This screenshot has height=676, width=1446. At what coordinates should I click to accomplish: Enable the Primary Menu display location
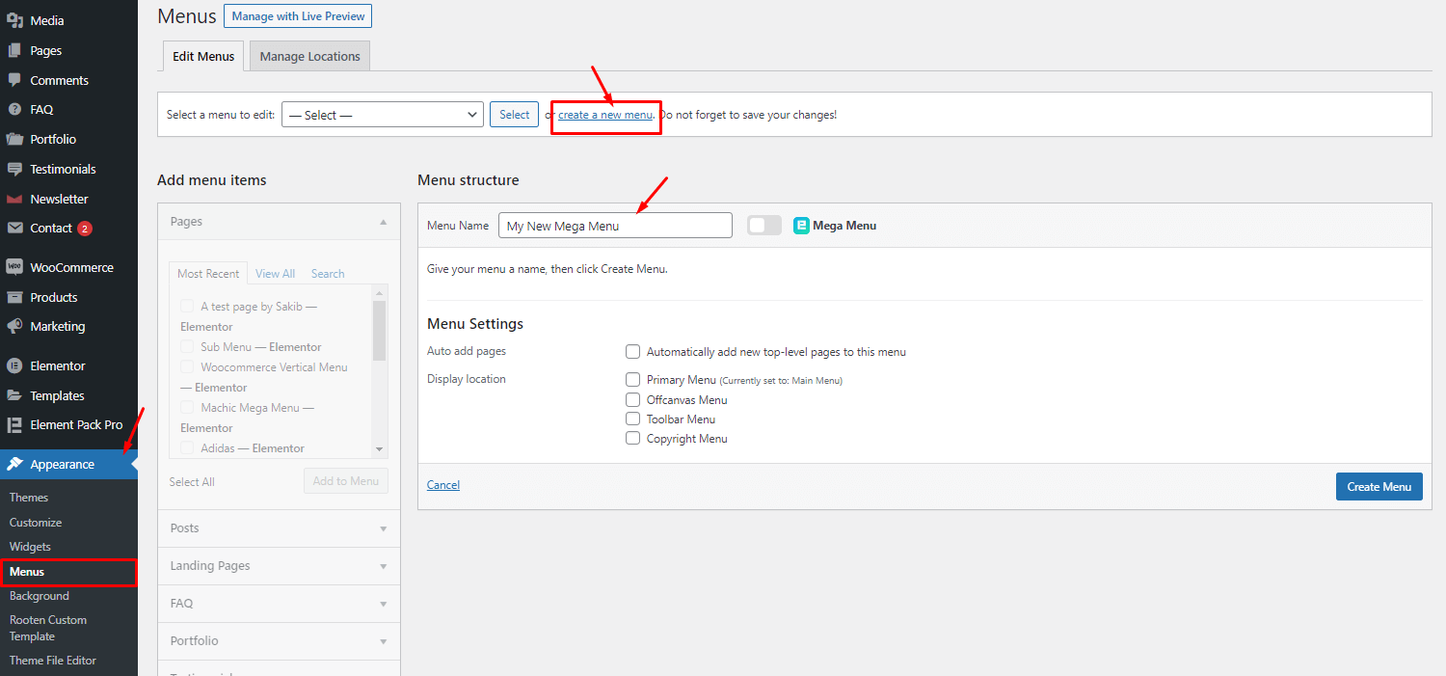(632, 379)
